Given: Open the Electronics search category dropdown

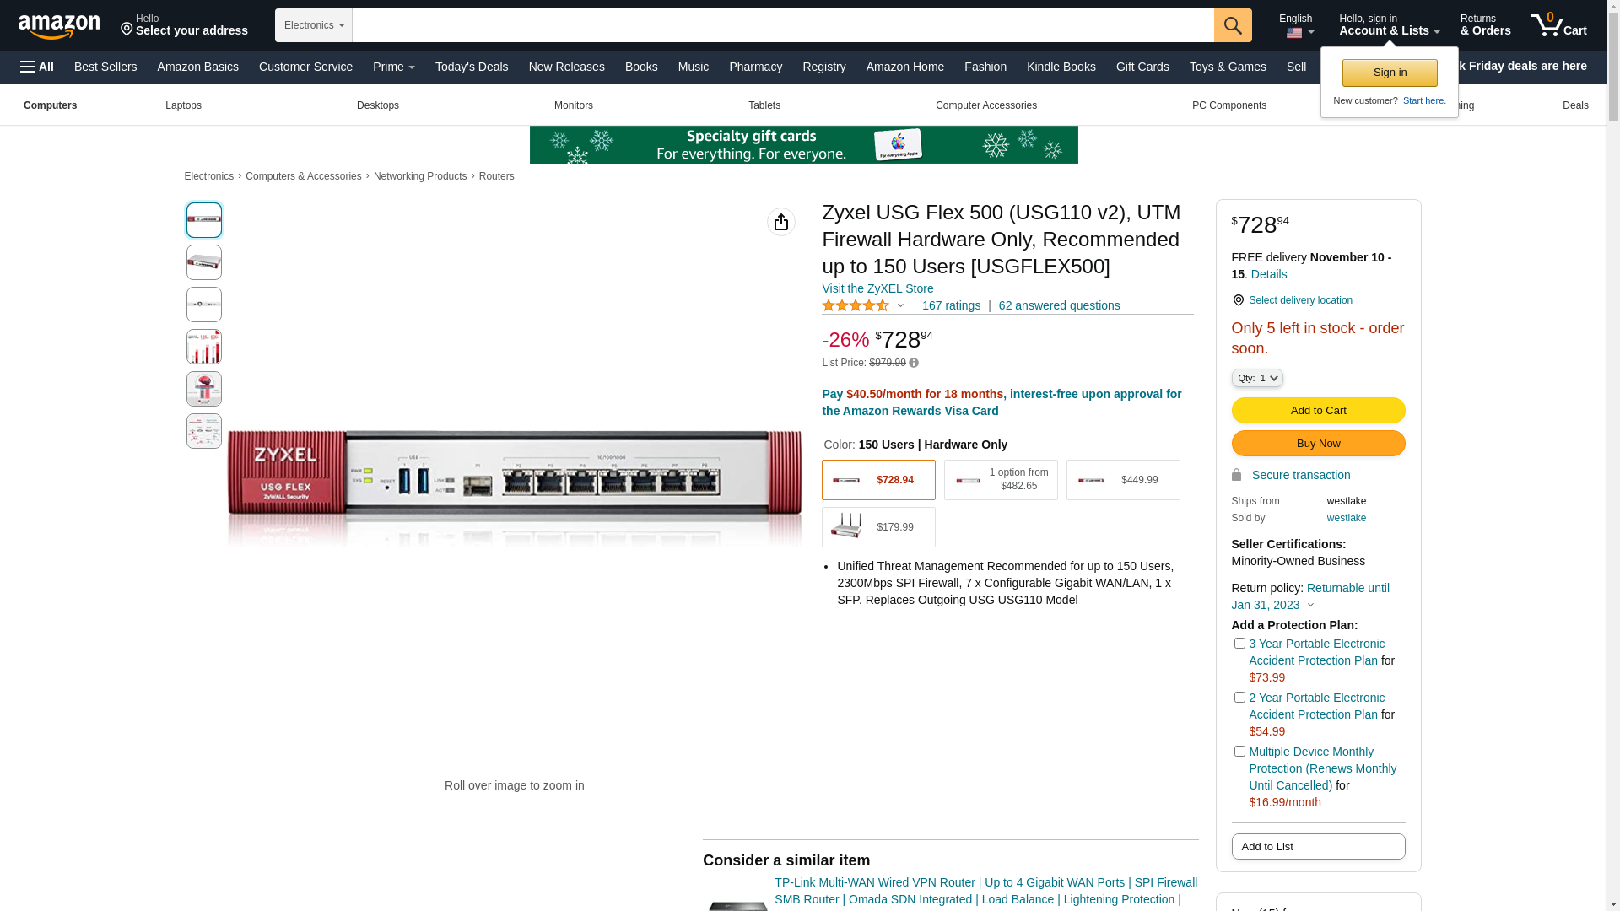Looking at the screenshot, I should pos(314,25).
